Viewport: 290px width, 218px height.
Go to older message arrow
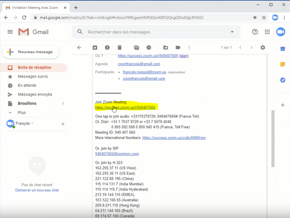(251, 48)
